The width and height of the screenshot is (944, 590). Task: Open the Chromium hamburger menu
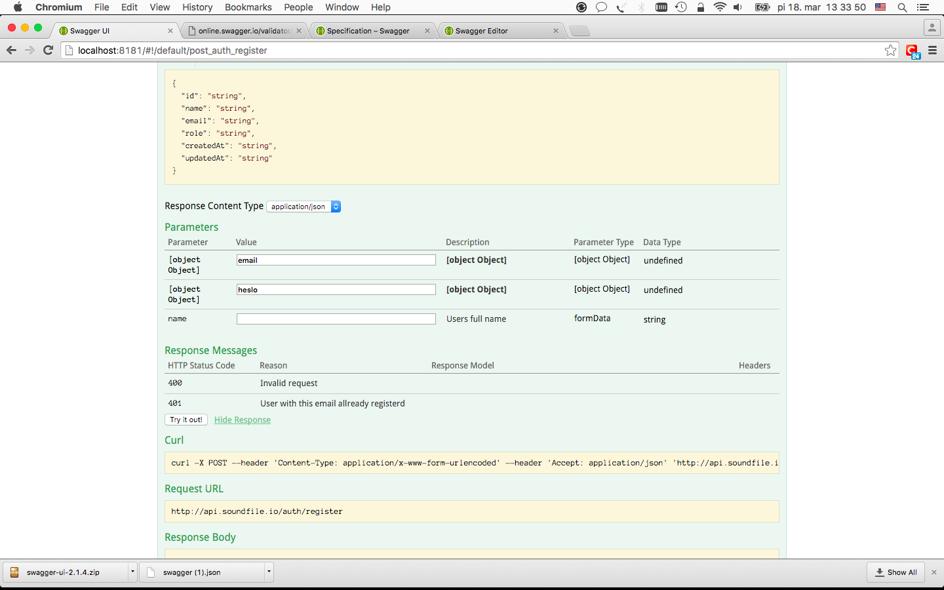click(932, 50)
